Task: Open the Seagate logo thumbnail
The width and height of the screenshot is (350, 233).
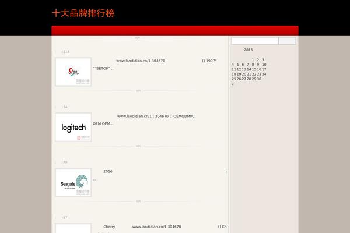Action: [73, 182]
